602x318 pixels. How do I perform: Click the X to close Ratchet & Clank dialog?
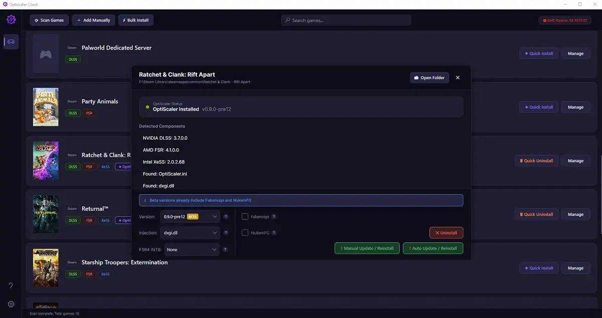point(458,78)
